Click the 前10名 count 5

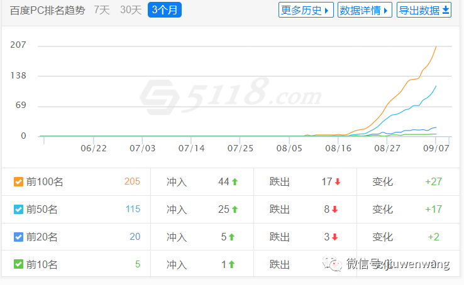pyautogui.click(x=138, y=264)
